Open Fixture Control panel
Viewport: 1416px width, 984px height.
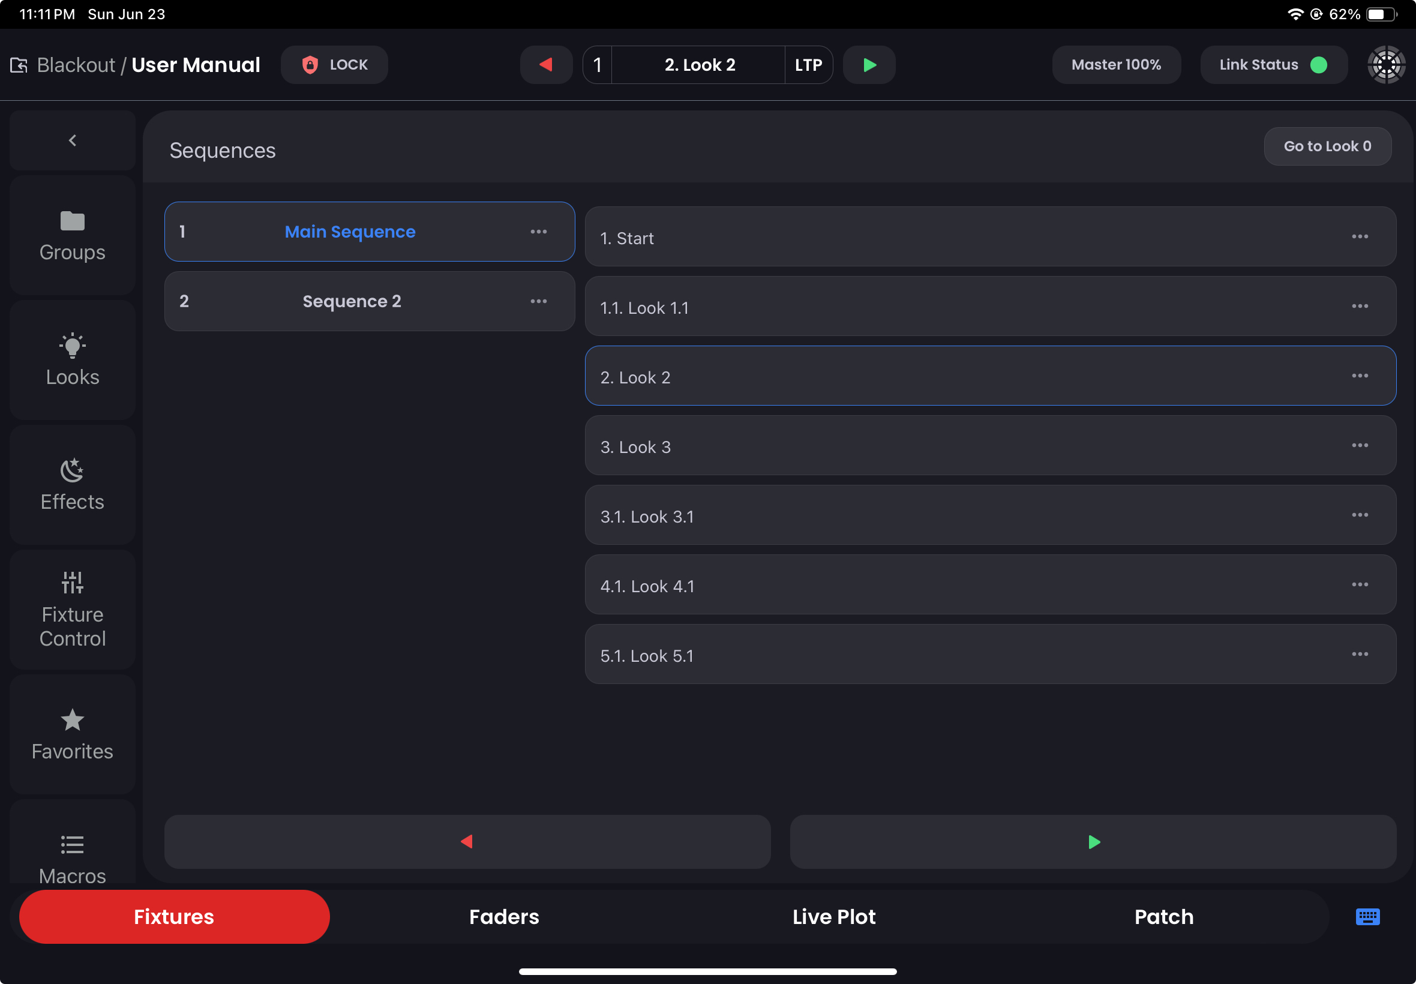[x=72, y=608]
